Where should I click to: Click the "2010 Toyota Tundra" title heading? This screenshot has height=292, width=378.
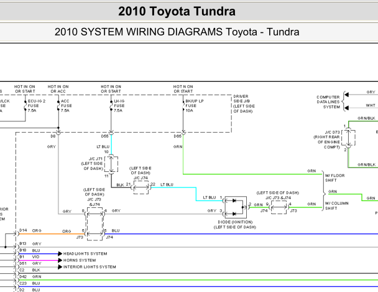pyautogui.click(x=177, y=11)
